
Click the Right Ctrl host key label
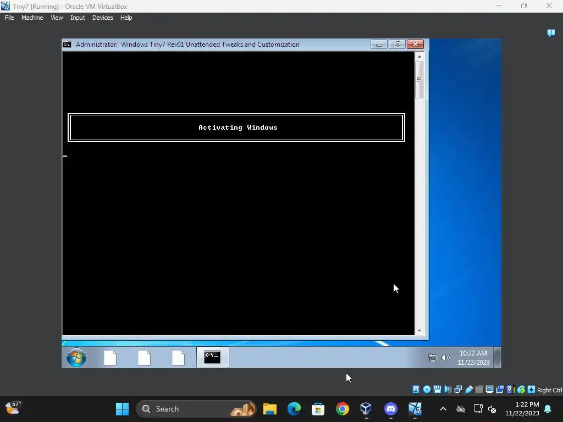549,390
